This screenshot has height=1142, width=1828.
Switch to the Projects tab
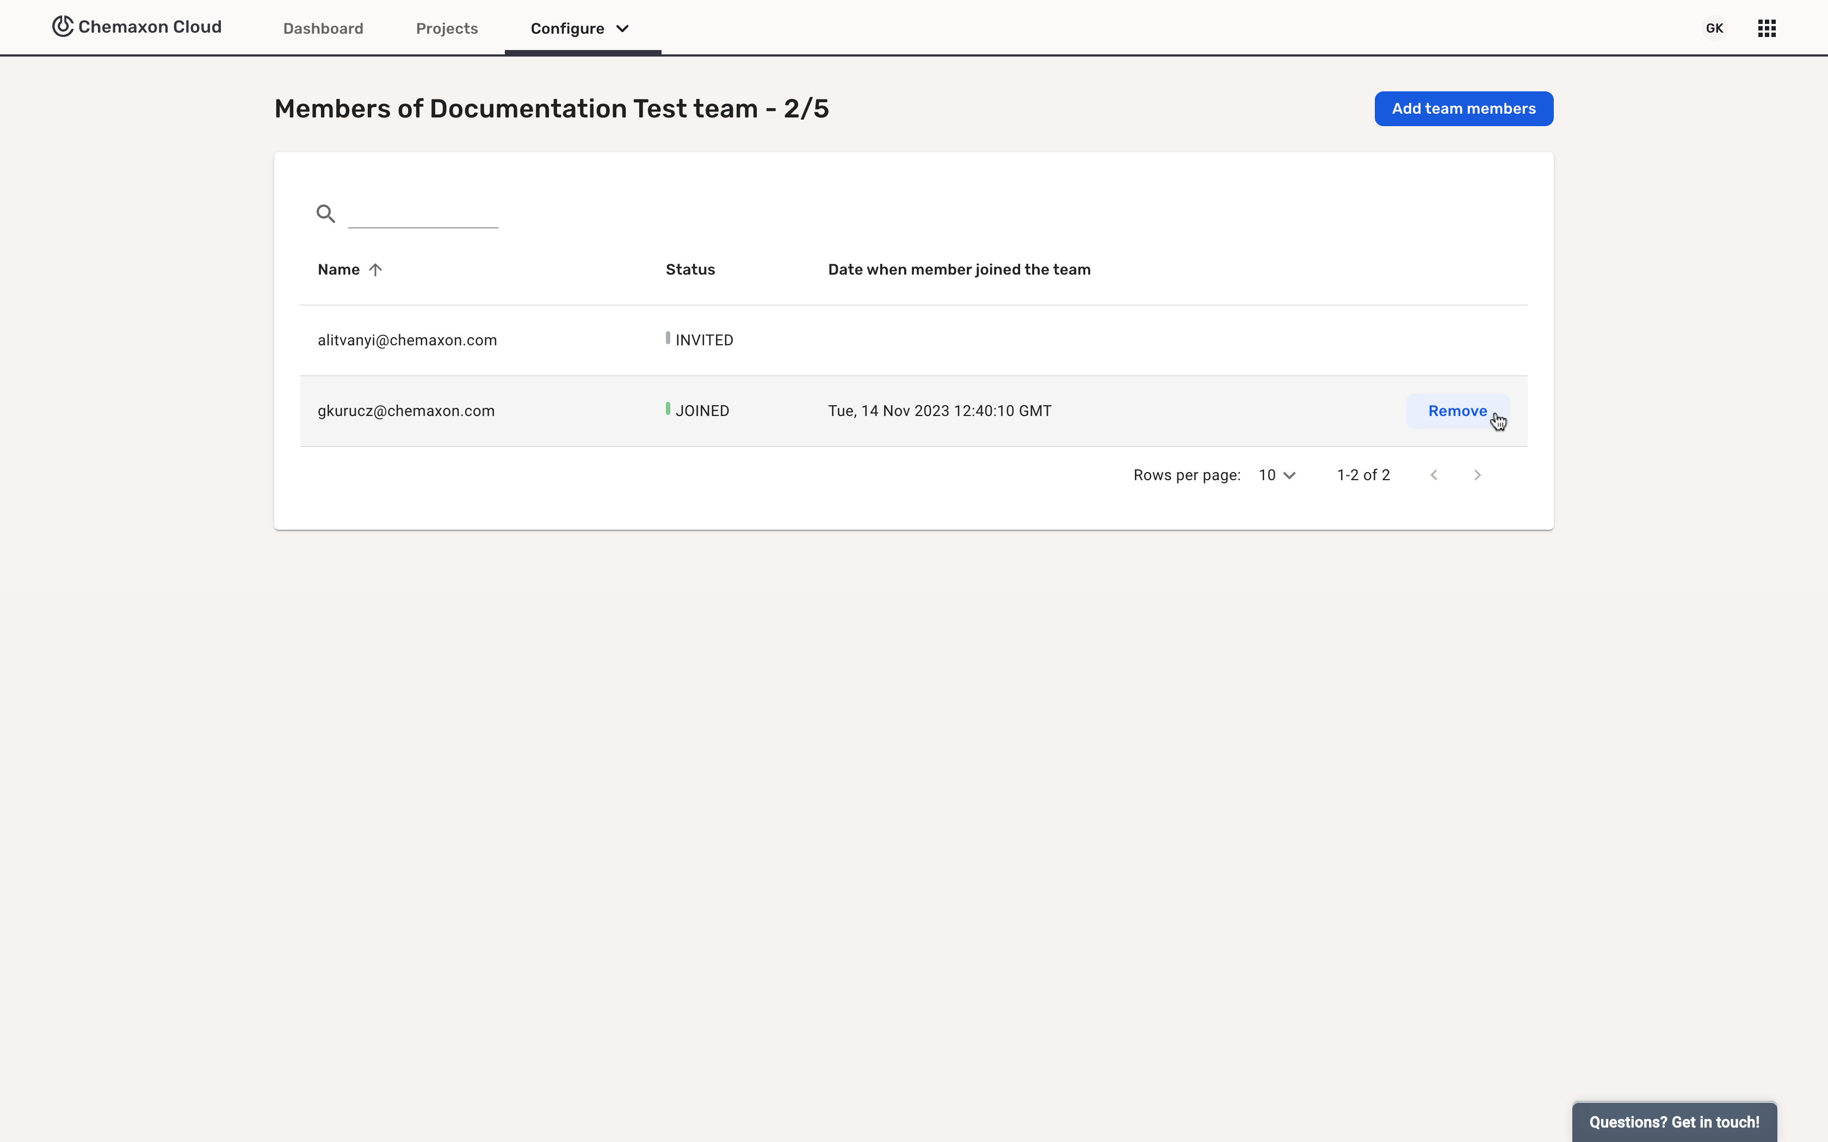tap(447, 29)
